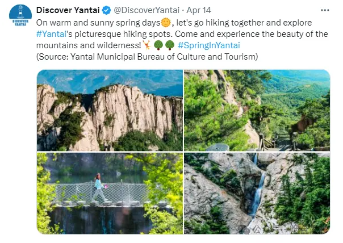
Task: Click the deer emoji after 'wilderness!'
Action: click(146, 45)
